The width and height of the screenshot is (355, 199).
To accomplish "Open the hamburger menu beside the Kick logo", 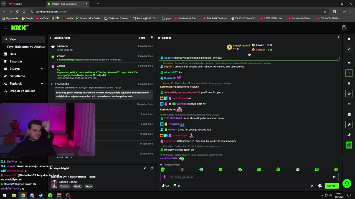I will point(6,28).
